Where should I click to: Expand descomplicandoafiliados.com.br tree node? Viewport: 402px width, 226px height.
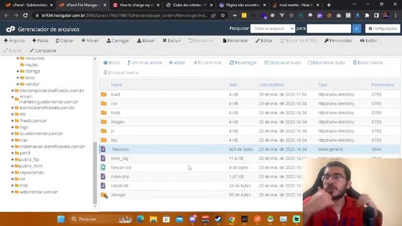tap(13, 90)
